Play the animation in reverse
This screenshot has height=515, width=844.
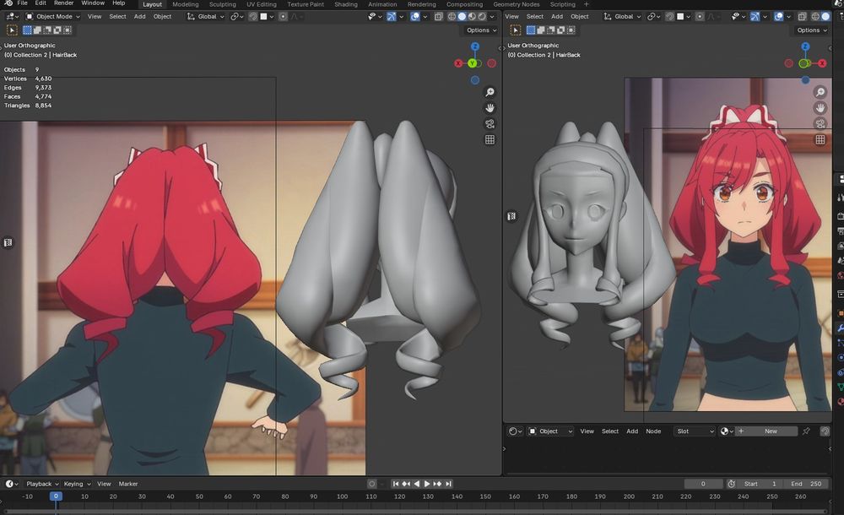pos(417,484)
